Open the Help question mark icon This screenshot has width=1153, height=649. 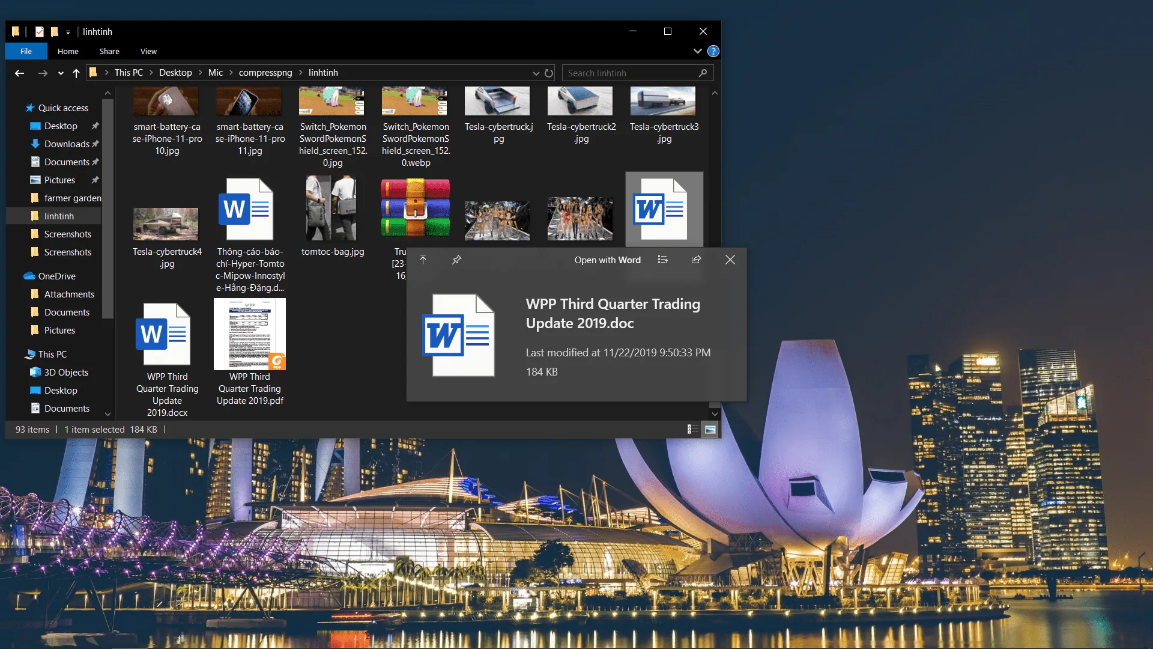[713, 51]
